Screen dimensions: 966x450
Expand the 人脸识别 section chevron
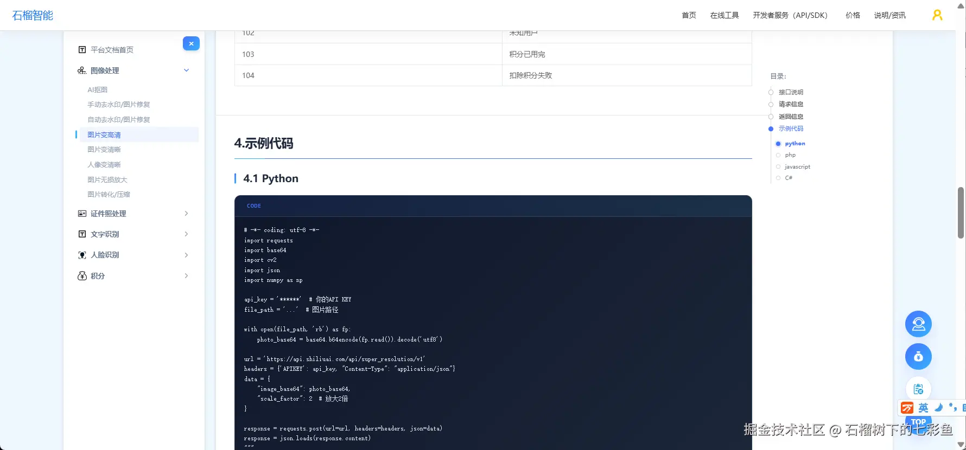pos(186,255)
